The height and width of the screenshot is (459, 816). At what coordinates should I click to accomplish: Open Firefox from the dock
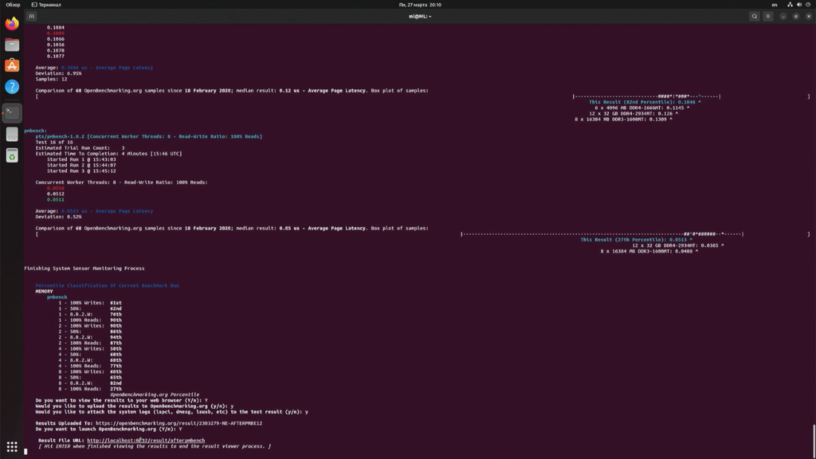(11, 24)
